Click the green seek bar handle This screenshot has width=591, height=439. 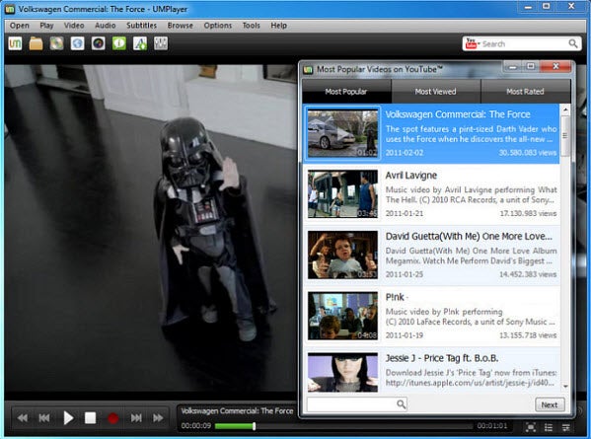254,426
